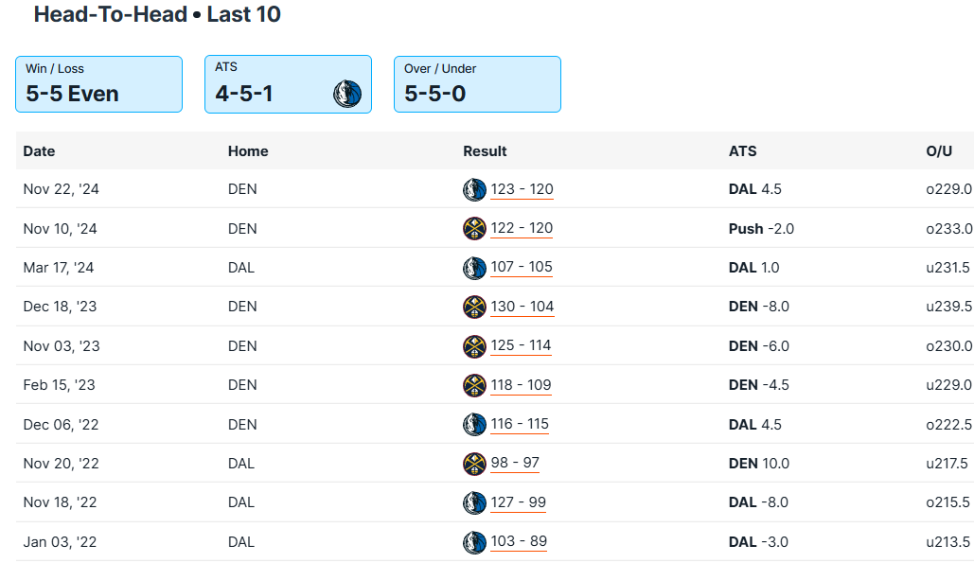
Task: Click Mavericks logo beside 103 - 89 result
Action: pyautogui.click(x=474, y=542)
